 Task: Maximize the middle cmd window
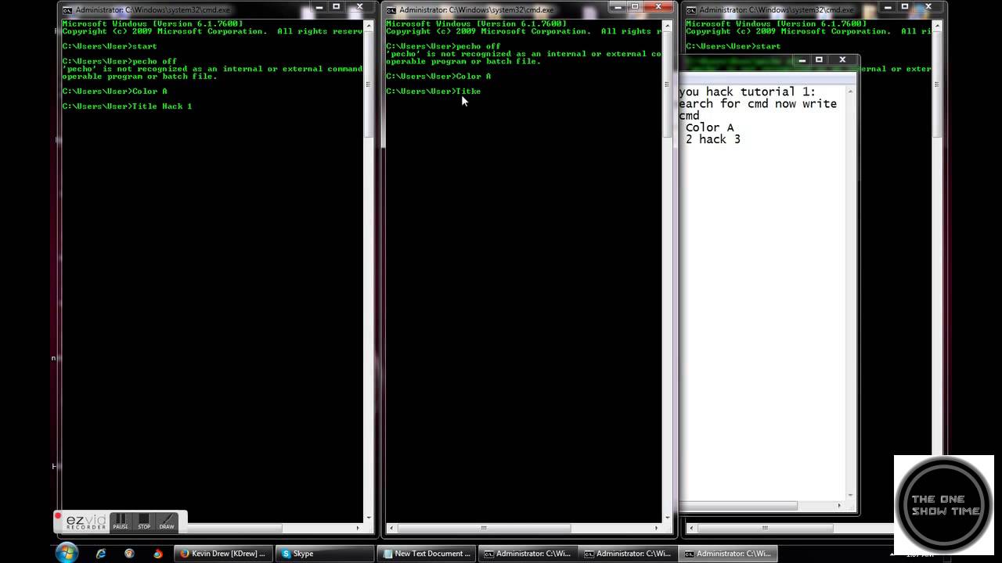[x=635, y=6]
